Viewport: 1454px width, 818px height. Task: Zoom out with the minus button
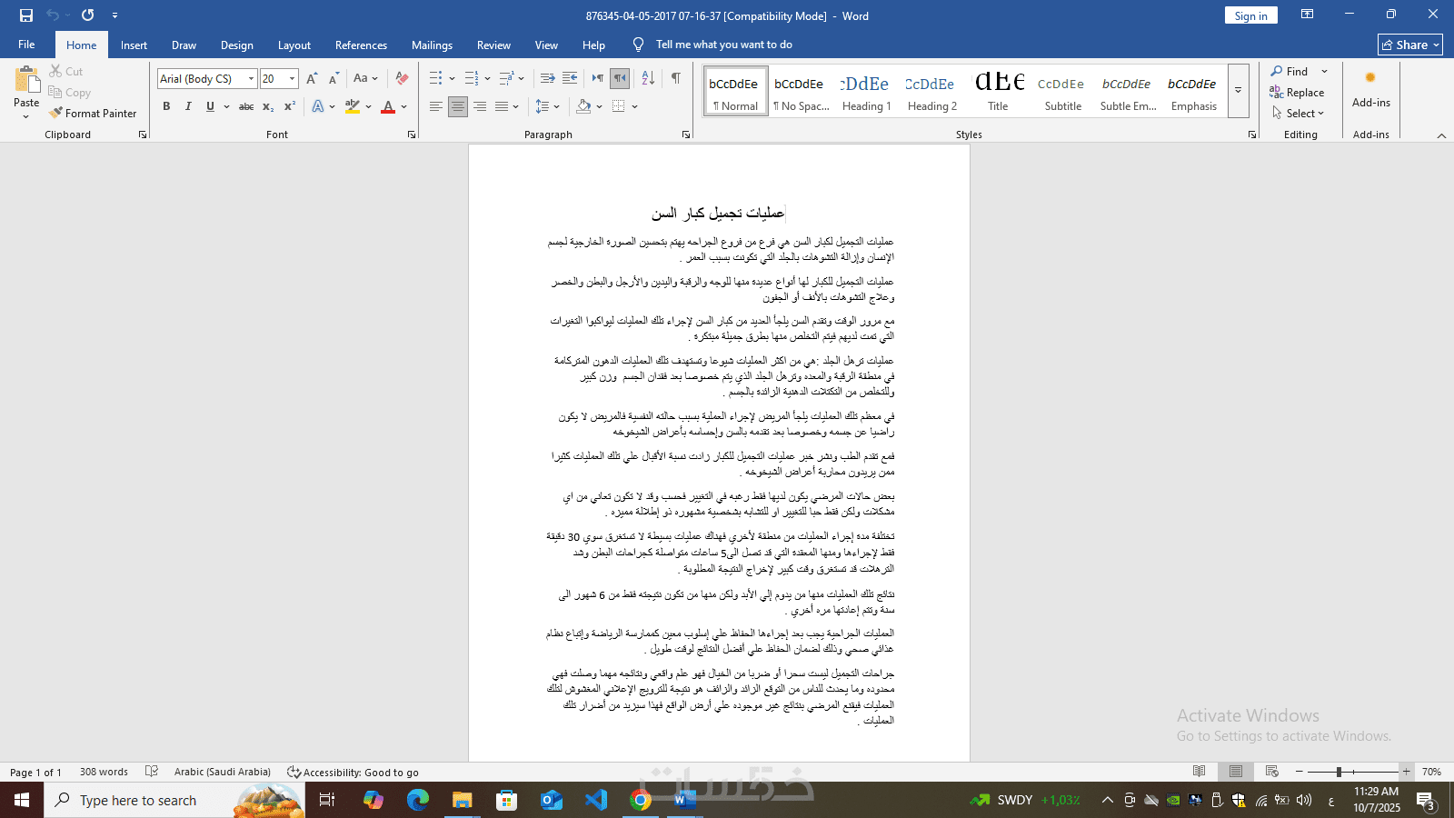[1300, 772]
